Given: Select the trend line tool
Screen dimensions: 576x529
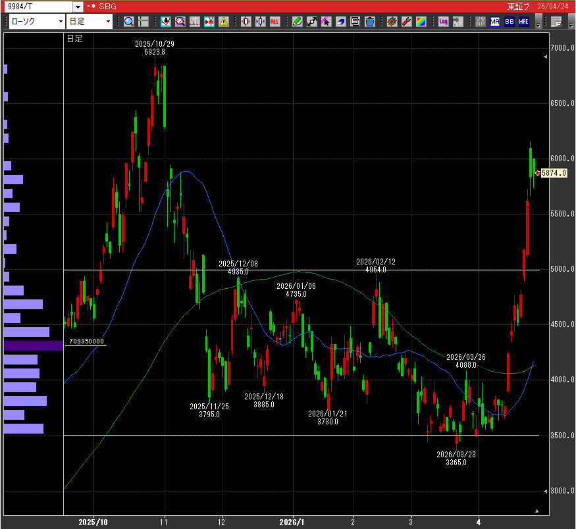Looking at the screenshot, I should 312,22.
